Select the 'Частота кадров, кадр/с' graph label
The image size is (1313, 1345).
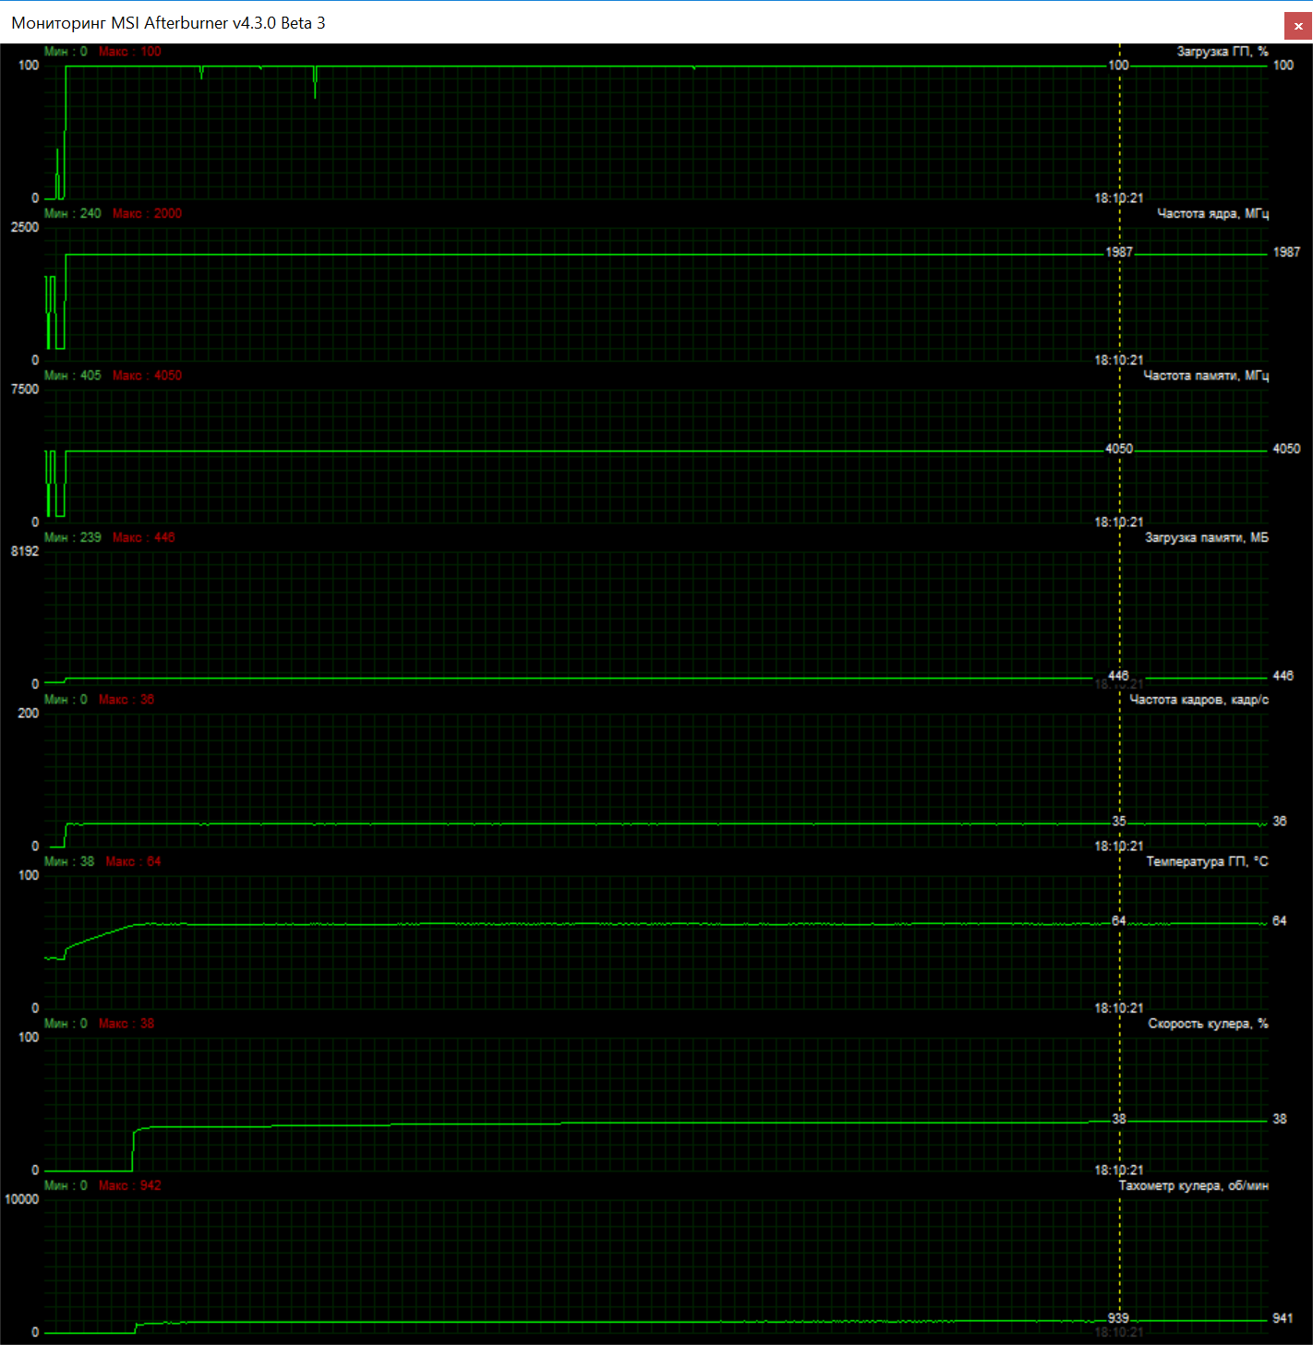(1199, 700)
